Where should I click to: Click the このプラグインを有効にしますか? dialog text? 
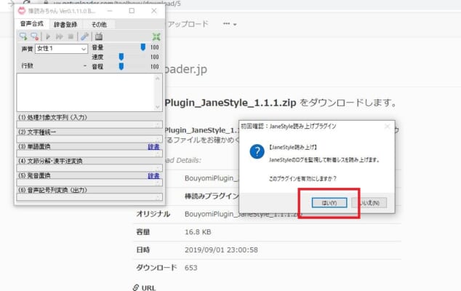pos(302,179)
